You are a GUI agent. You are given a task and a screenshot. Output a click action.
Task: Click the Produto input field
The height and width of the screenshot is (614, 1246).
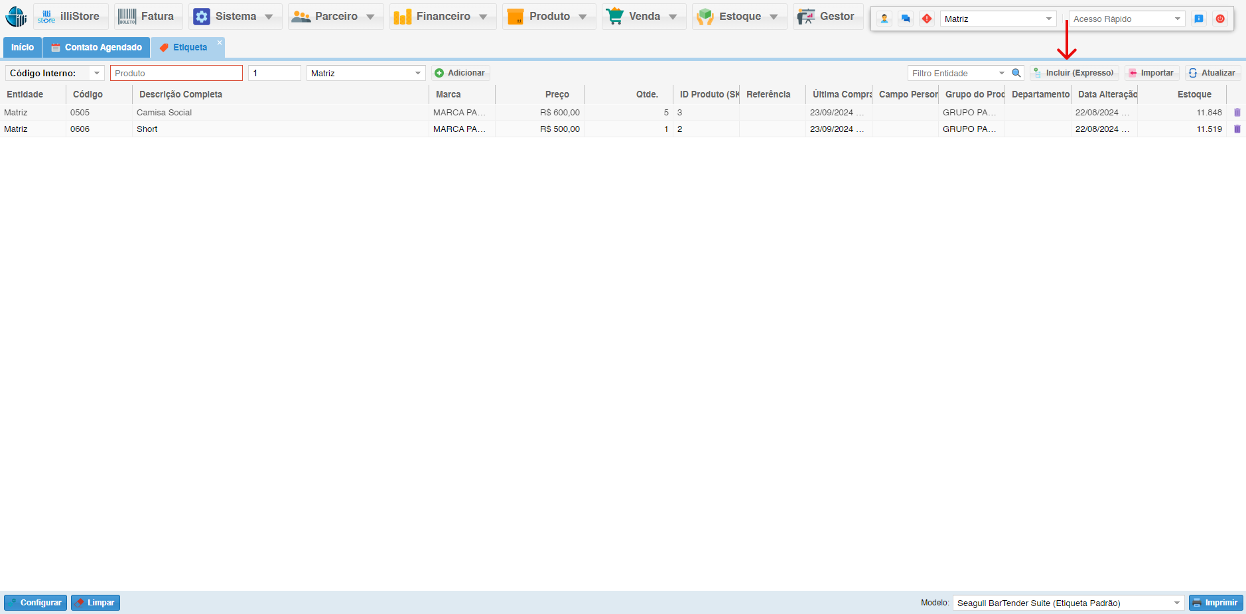coord(176,73)
